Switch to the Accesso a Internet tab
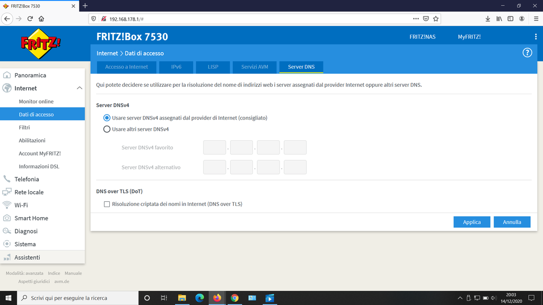This screenshot has height=305, width=543. [x=126, y=67]
